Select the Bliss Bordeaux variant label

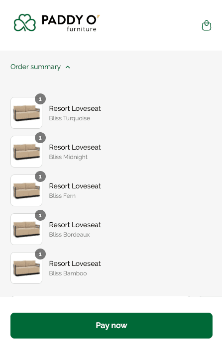[x=69, y=235]
